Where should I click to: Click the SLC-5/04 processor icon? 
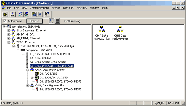37,78
